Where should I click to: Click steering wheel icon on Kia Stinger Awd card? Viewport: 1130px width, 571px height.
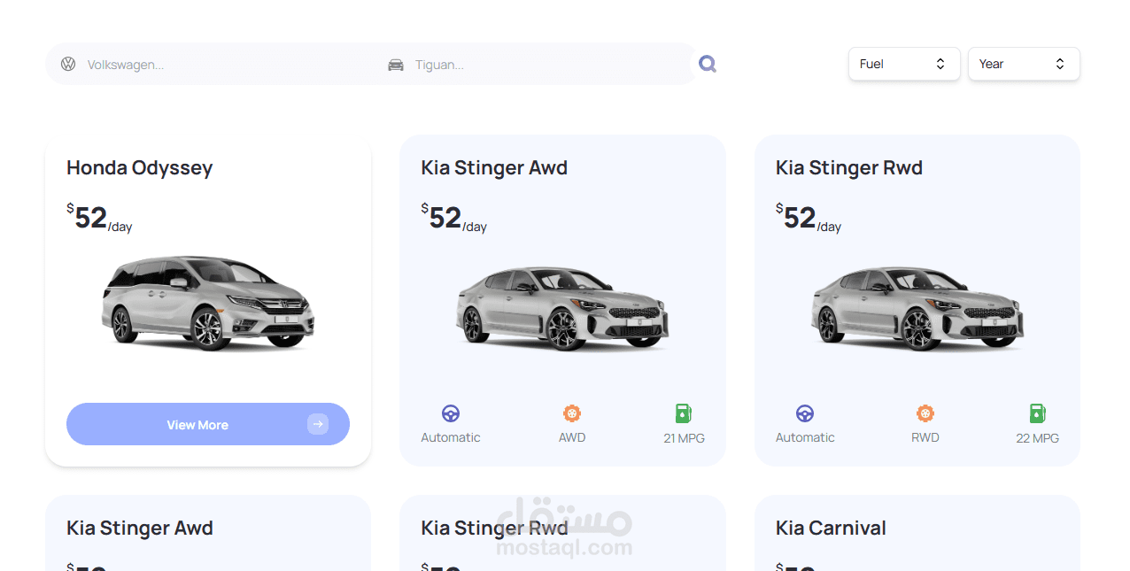(x=451, y=413)
